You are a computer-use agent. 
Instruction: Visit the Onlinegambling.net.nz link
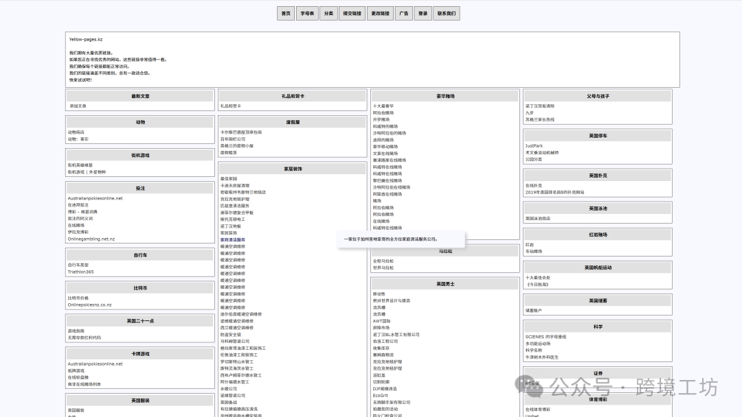91,239
